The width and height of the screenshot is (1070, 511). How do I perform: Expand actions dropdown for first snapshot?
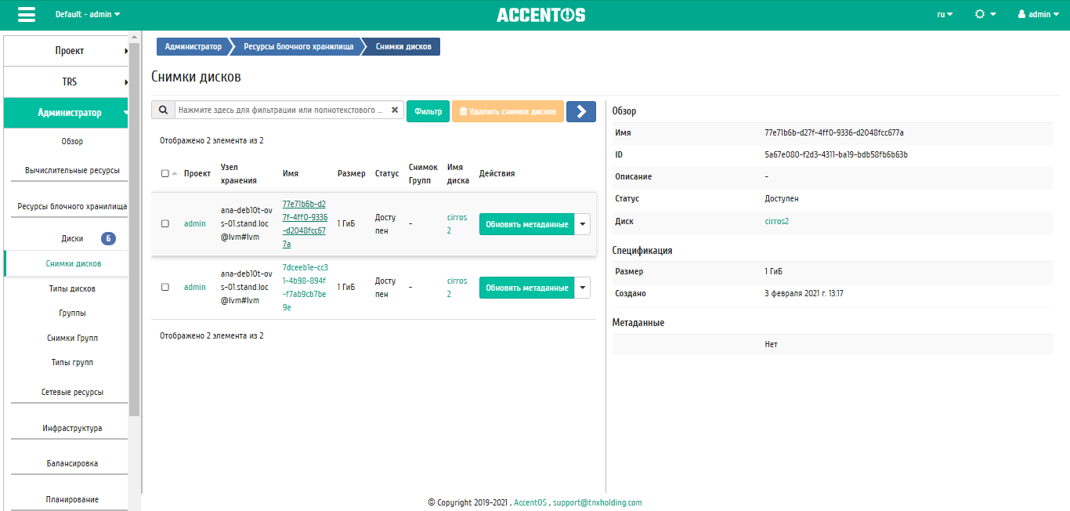[x=582, y=224]
